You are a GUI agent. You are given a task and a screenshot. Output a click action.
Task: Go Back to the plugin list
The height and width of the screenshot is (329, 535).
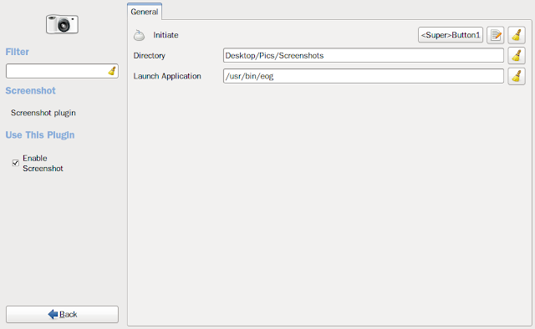(62, 314)
